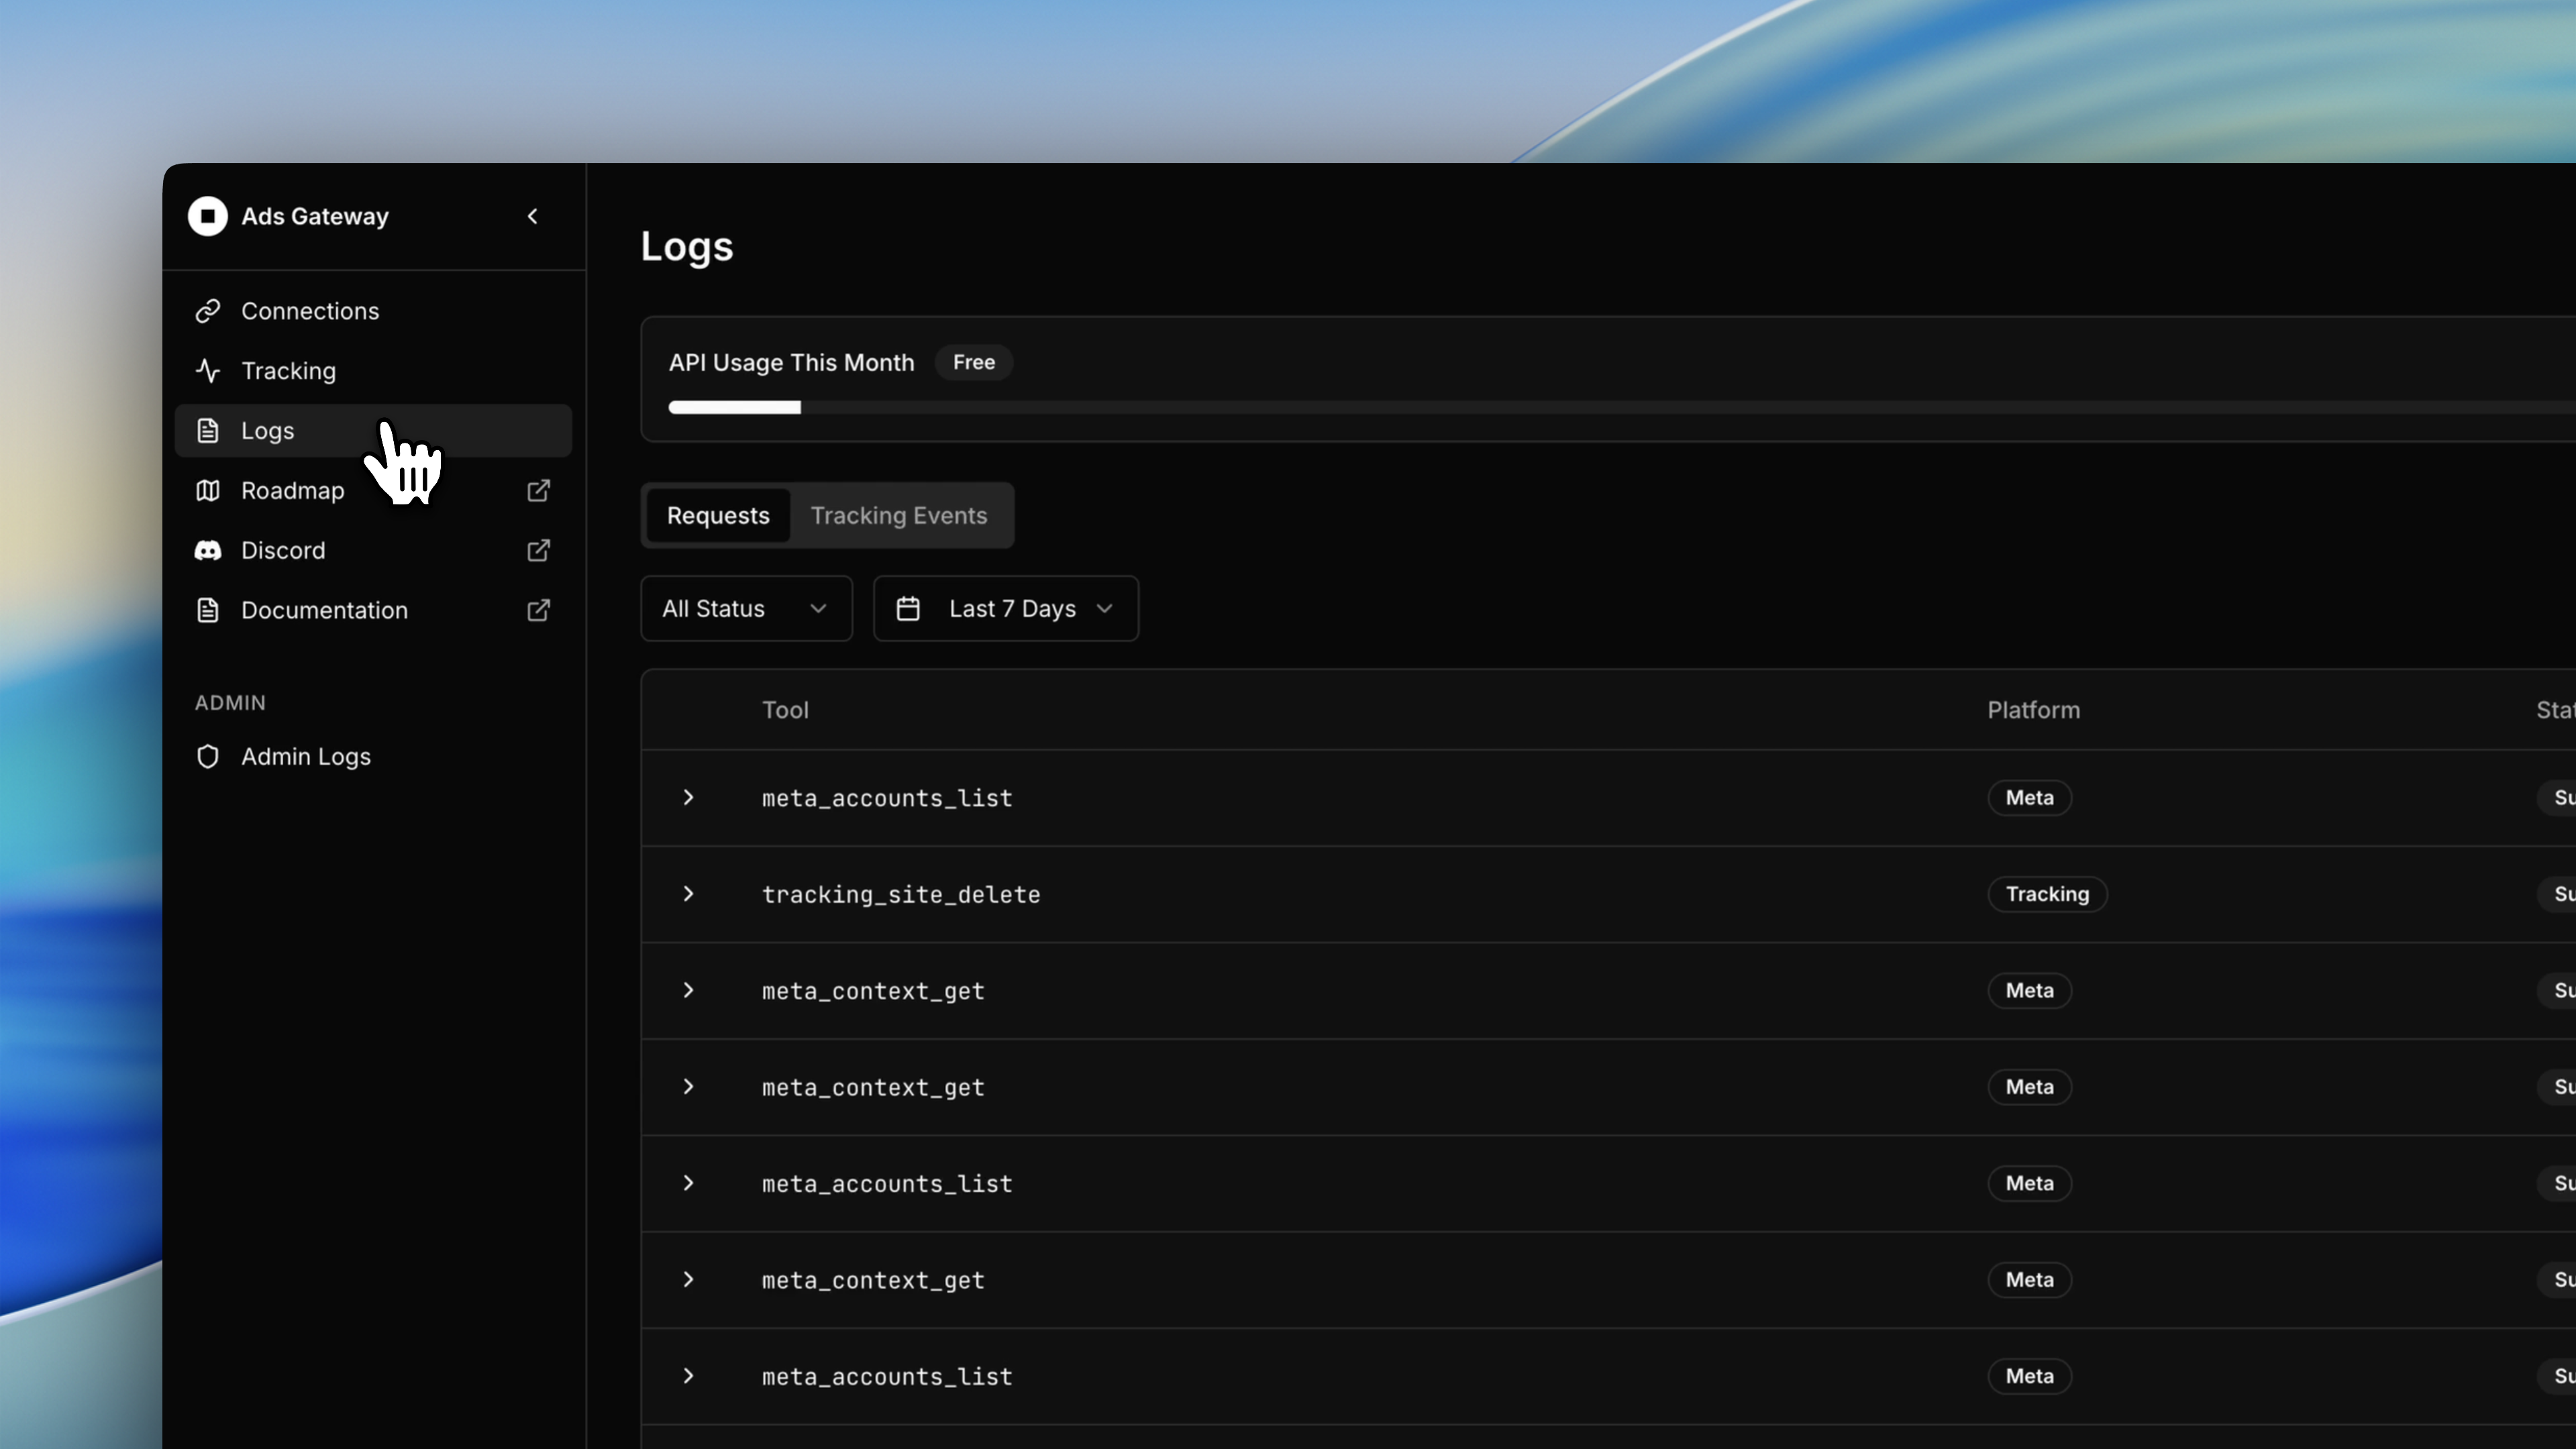Click the Tracking activity icon
The width and height of the screenshot is (2576, 1449).
(207, 371)
